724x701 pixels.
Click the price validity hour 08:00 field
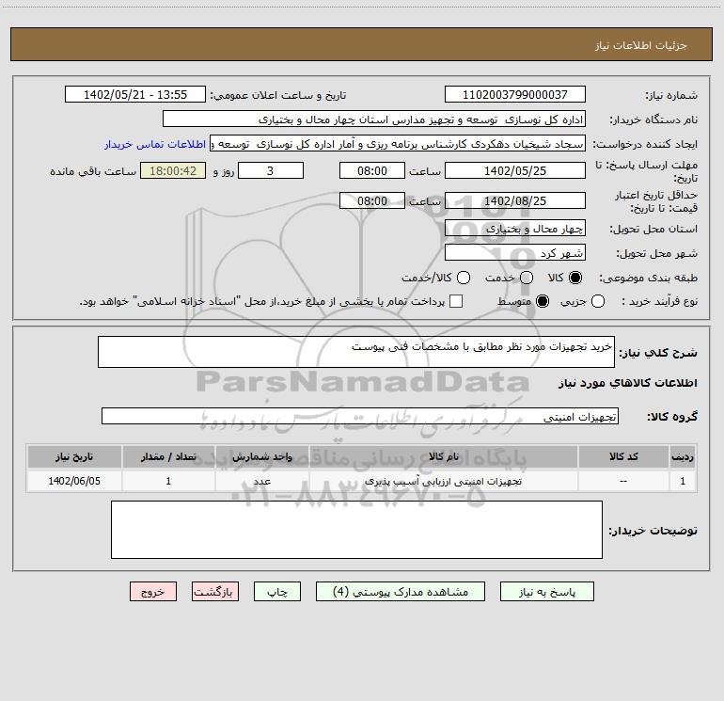point(372,200)
